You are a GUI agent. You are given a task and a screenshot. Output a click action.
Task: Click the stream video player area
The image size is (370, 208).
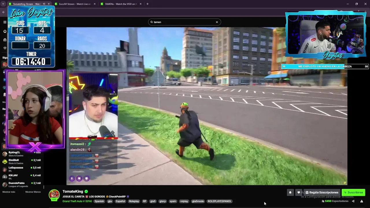click(207, 106)
